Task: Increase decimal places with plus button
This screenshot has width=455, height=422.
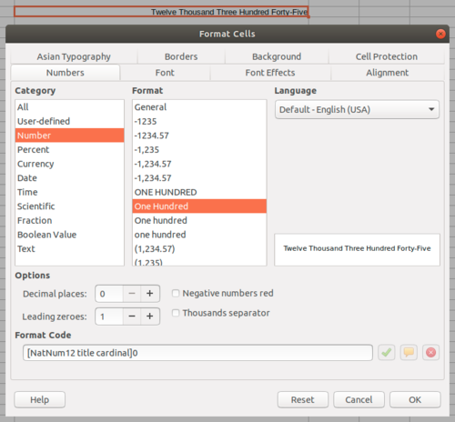Action: 150,294
